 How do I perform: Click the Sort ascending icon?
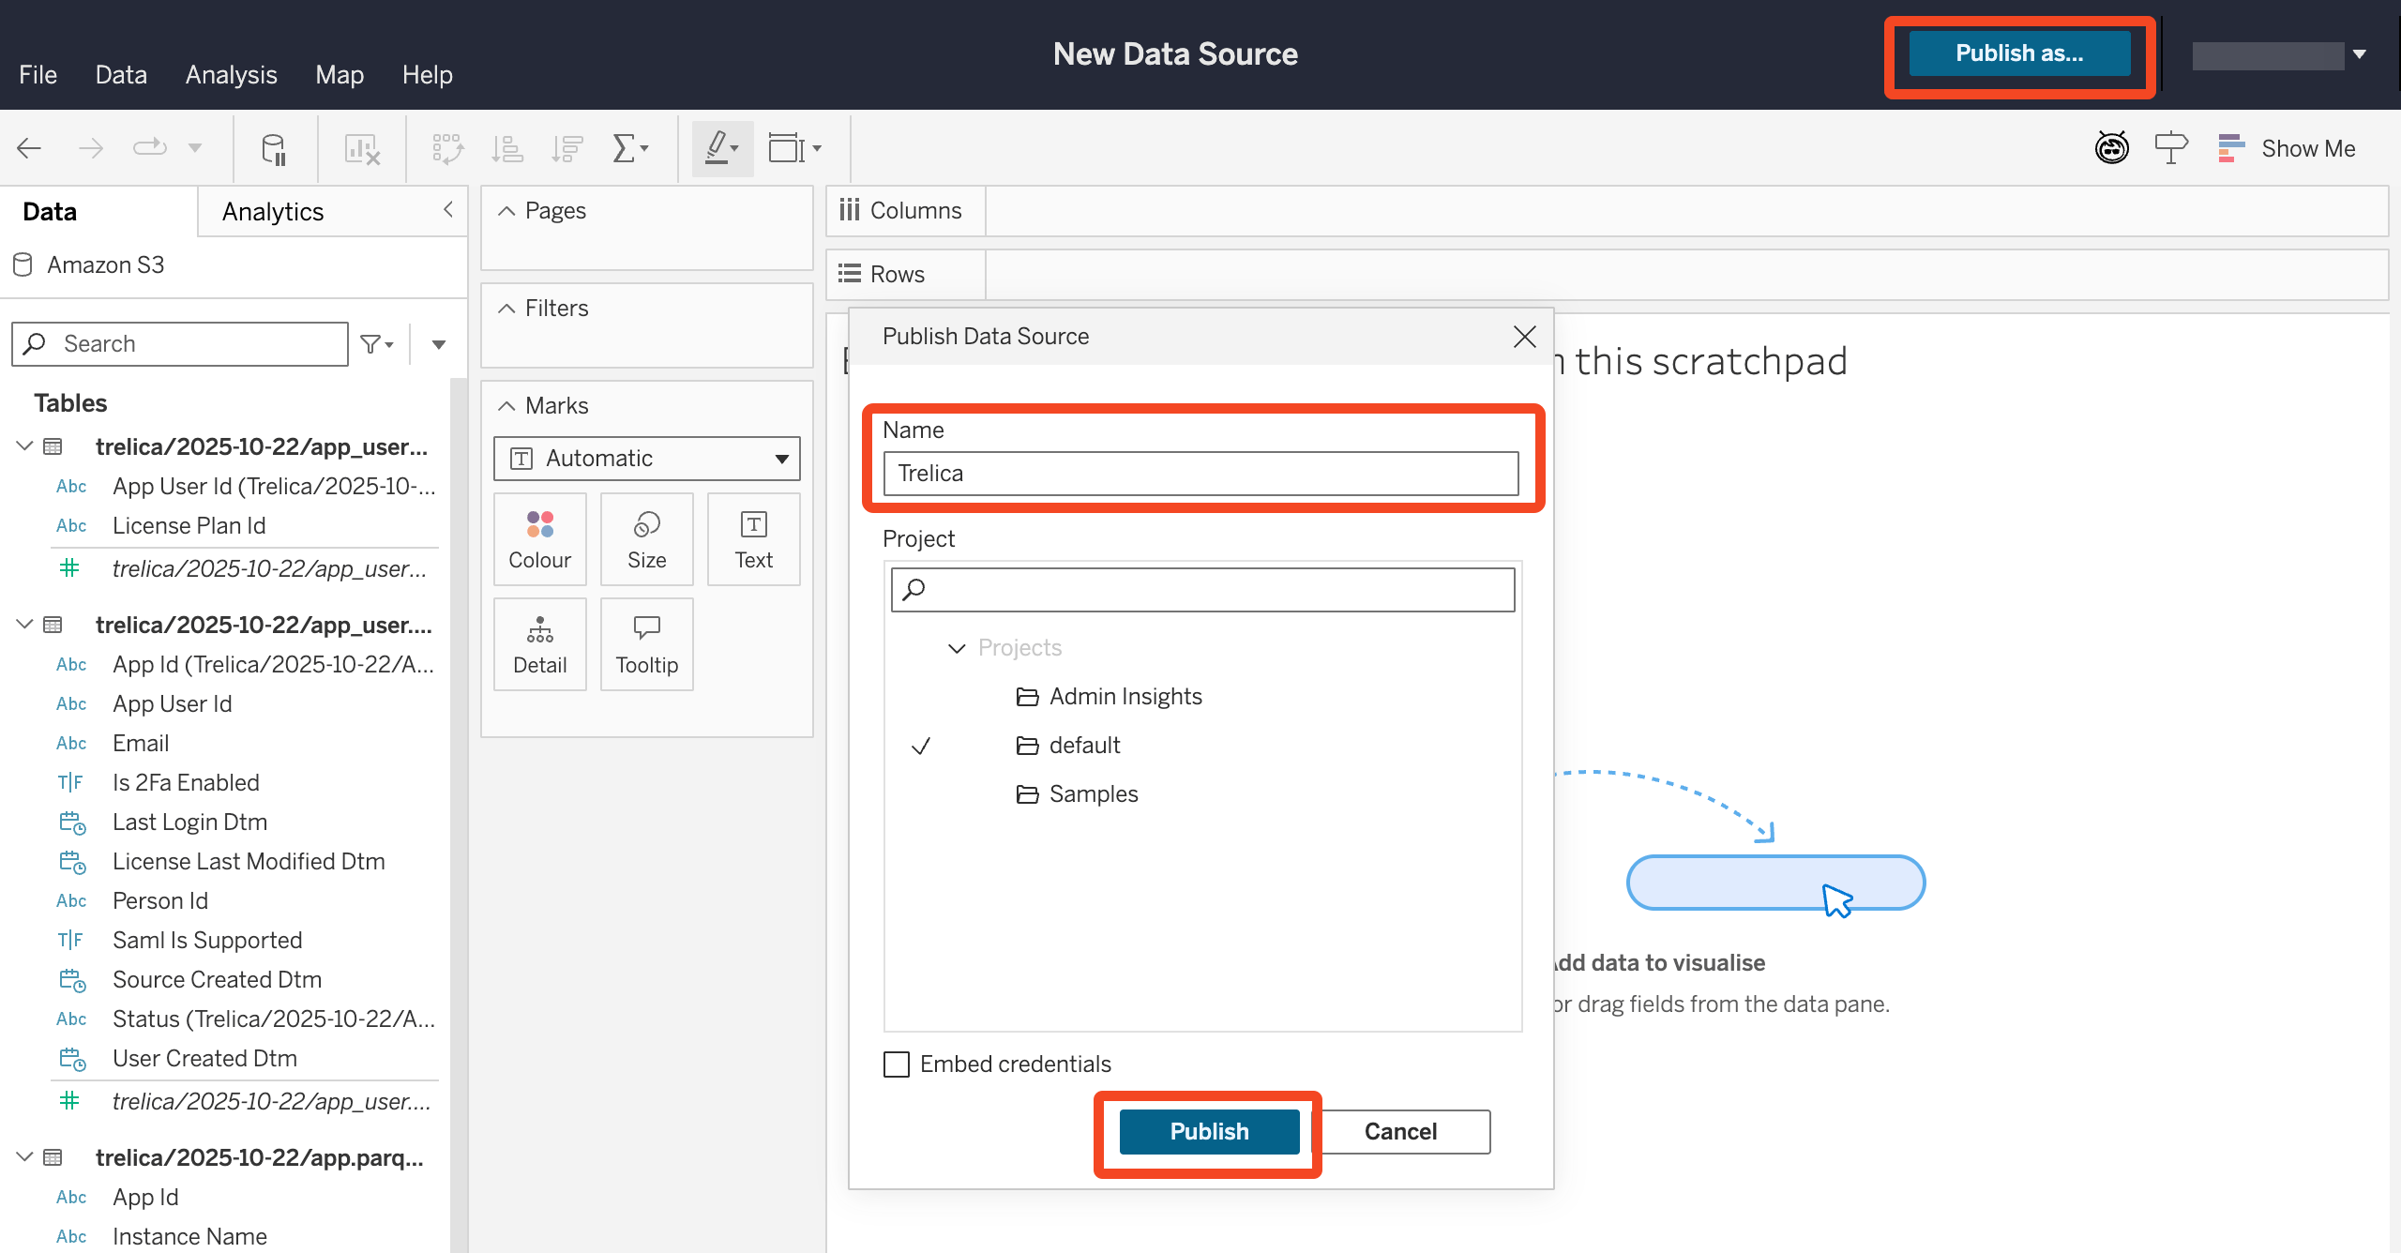507,148
